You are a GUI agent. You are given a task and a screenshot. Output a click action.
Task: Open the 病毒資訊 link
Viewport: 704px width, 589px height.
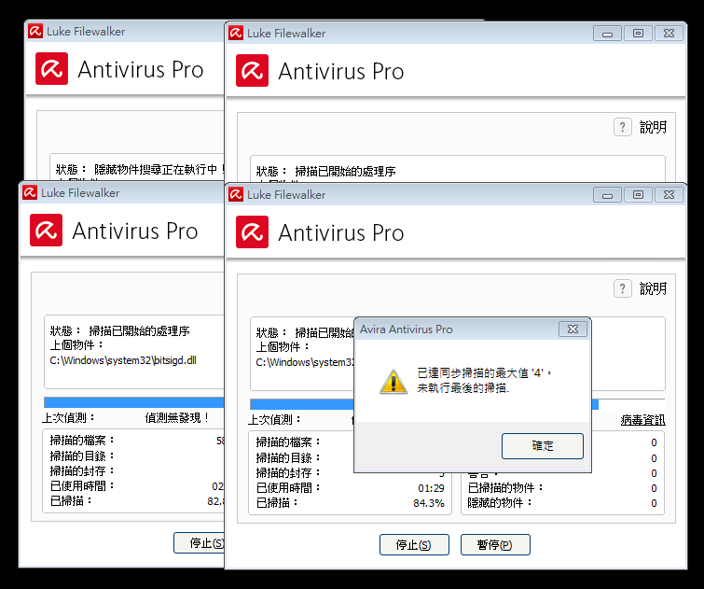point(642,420)
